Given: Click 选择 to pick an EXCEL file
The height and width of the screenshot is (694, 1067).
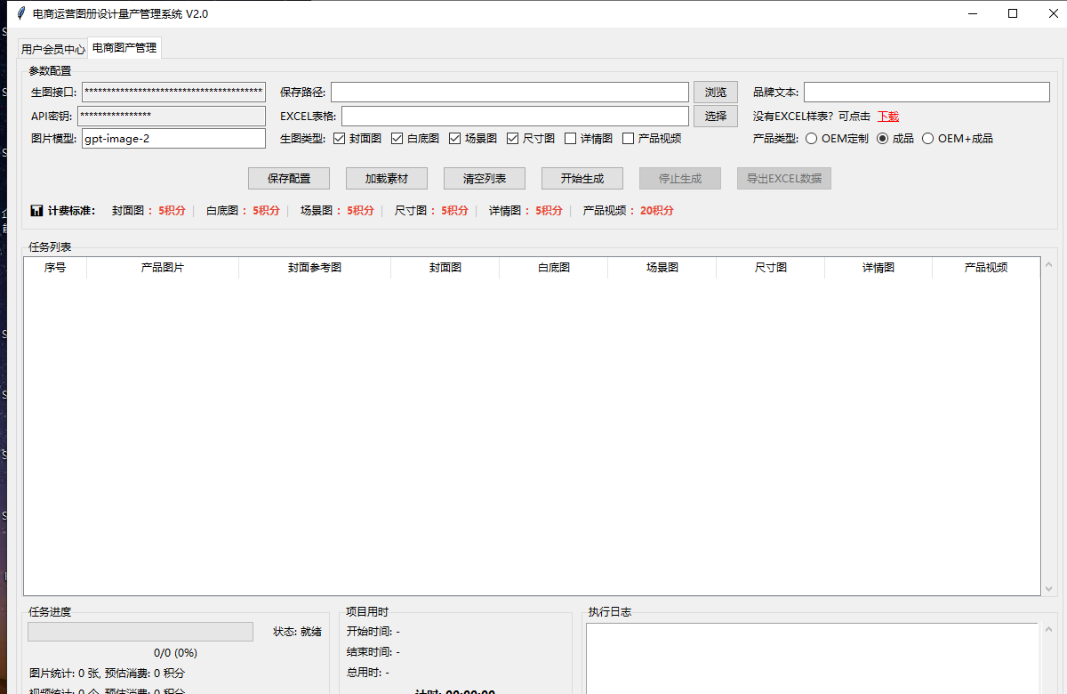Looking at the screenshot, I should click(716, 117).
